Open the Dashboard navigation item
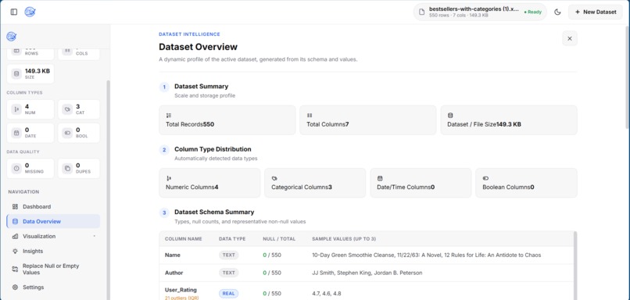This screenshot has width=630, height=300. click(x=53, y=206)
